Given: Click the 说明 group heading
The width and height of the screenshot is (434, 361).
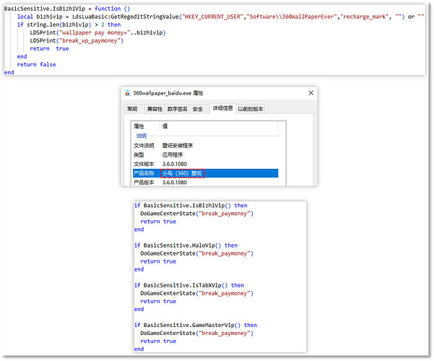Looking at the screenshot, I should pos(141,136).
